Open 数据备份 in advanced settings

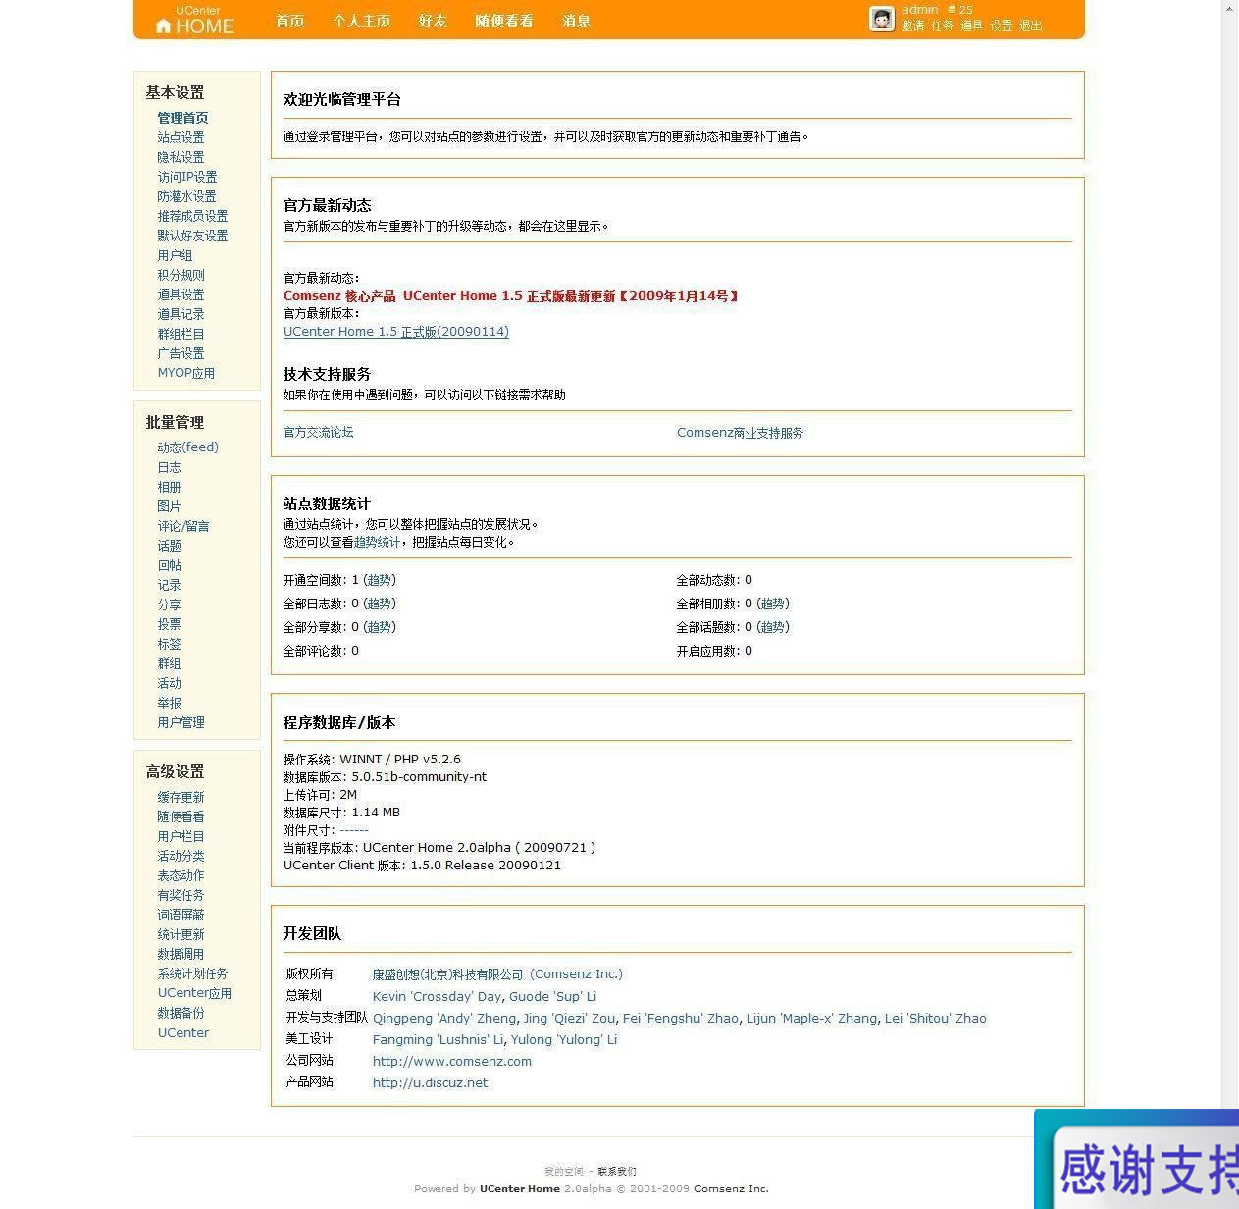click(181, 1013)
